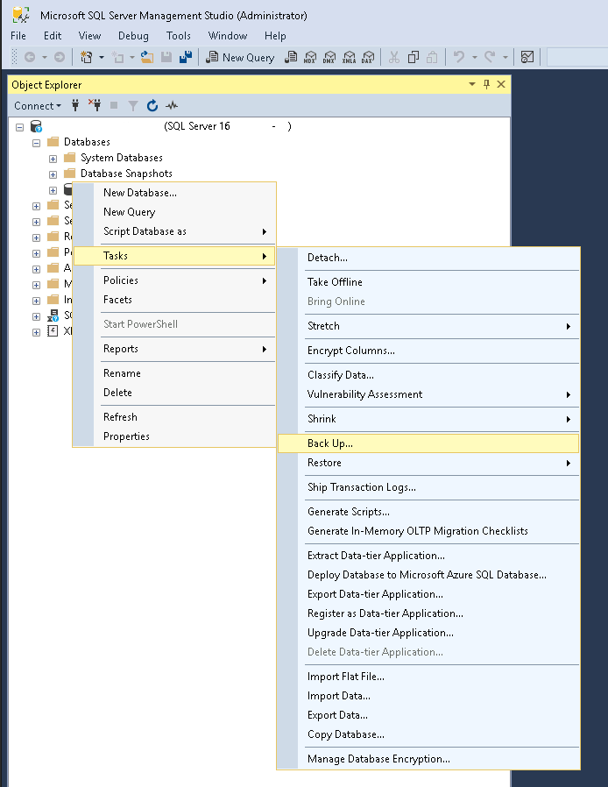608x787 pixels.
Task: Click the Disconnect plug icon
Action: (95, 105)
